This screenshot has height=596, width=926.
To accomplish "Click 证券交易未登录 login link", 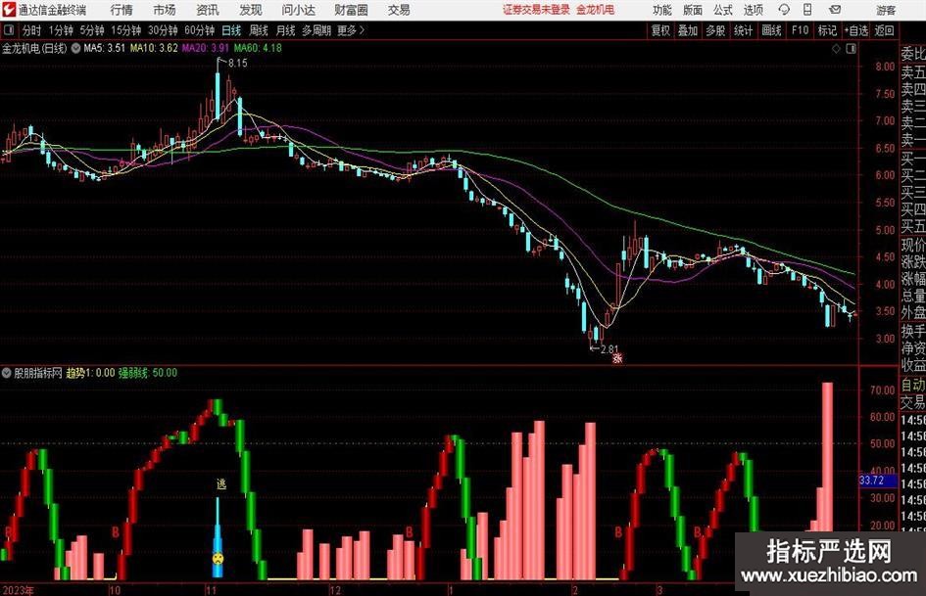I will [536, 10].
